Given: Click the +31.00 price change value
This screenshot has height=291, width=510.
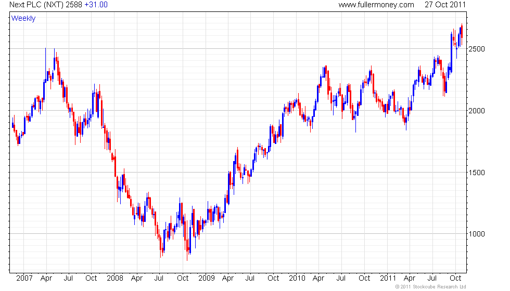Looking at the screenshot, I should pos(96,5).
